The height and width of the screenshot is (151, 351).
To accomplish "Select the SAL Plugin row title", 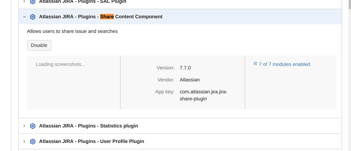I will click(x=83, y=2).
